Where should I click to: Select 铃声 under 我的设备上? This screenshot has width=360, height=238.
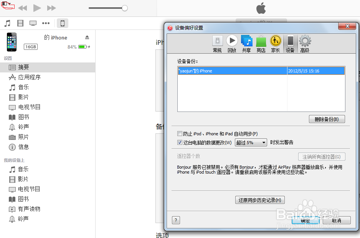click(x=48, y=219)
